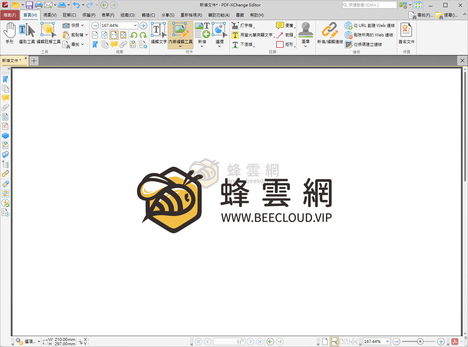
Task: Click the 下底線 underline tool
Action: point(243,45)
